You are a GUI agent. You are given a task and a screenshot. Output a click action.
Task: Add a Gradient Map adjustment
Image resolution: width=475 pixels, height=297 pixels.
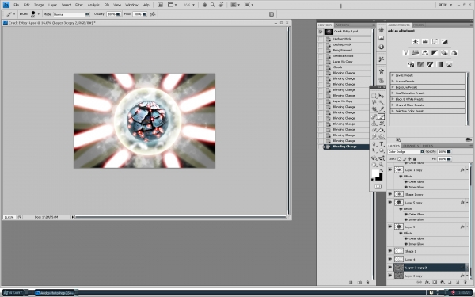pos(439,64)
